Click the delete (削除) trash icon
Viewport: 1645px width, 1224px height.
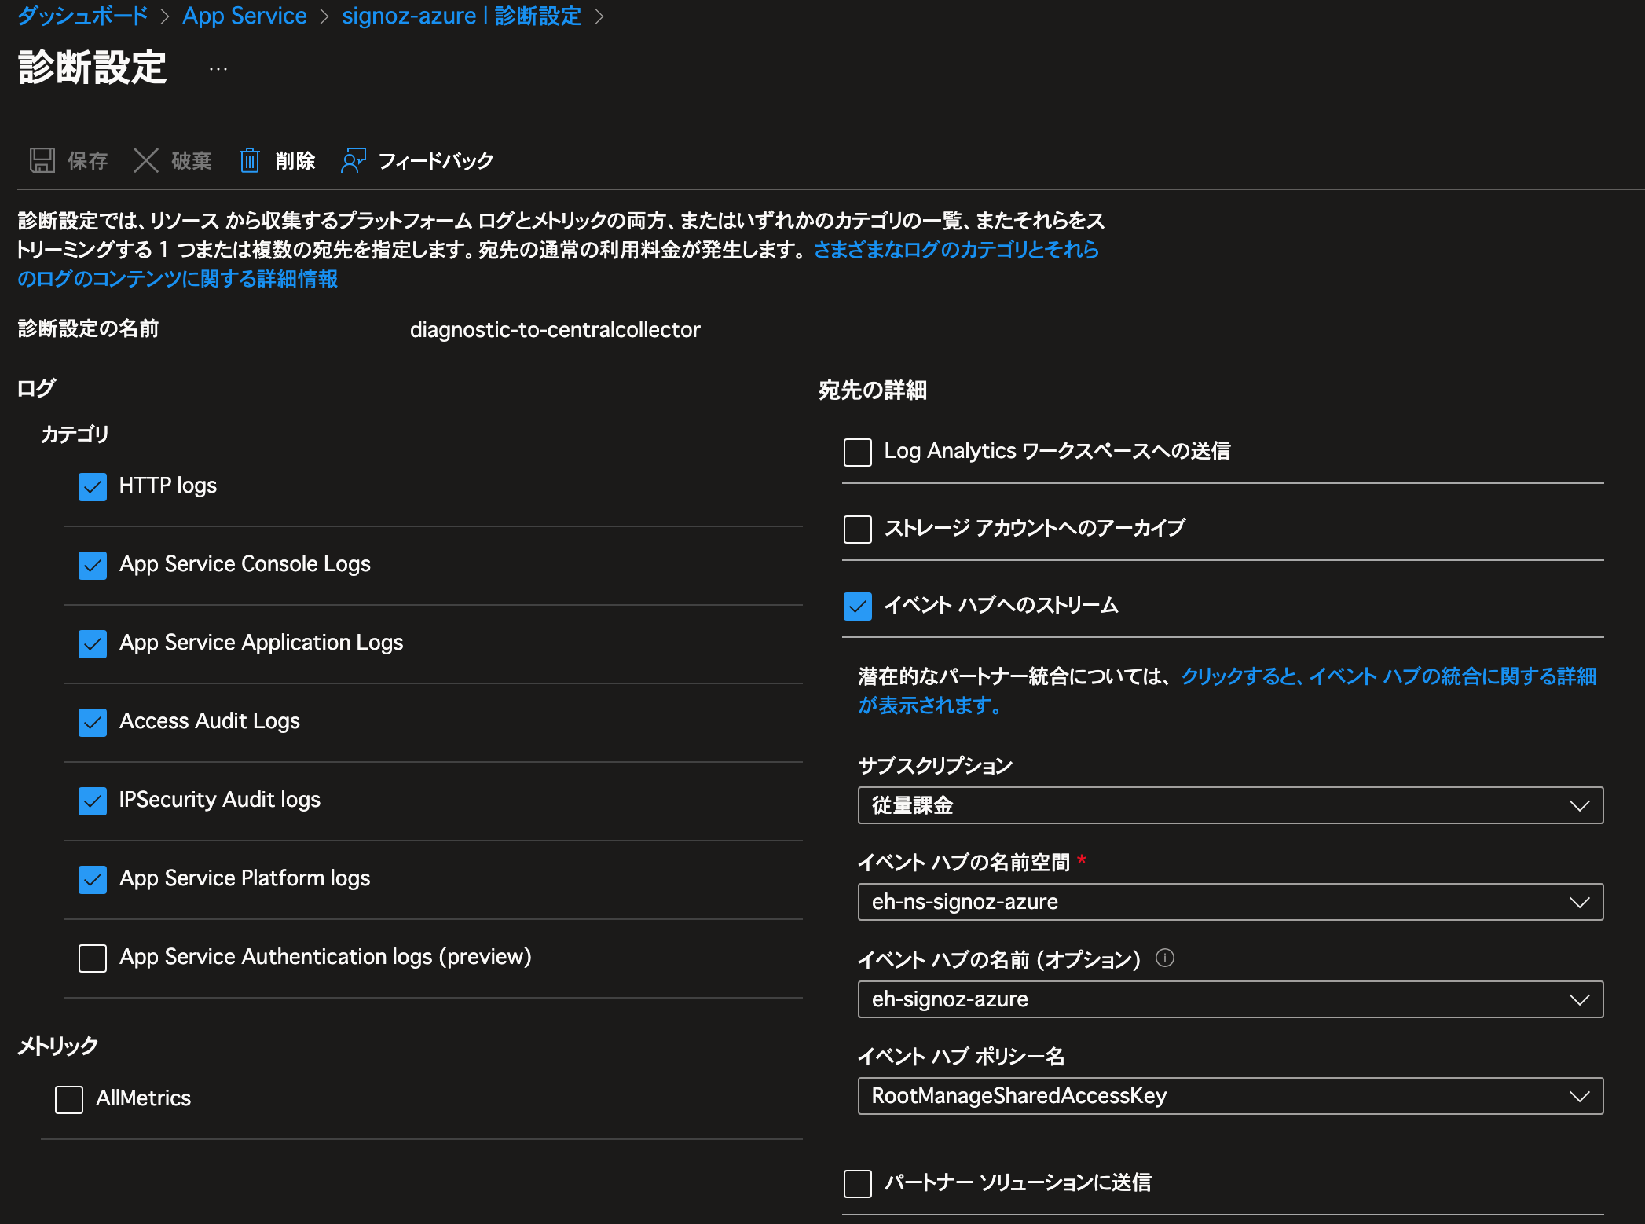[250, 160]
